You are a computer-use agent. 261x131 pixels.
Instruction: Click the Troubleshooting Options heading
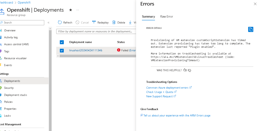[162, 82]
